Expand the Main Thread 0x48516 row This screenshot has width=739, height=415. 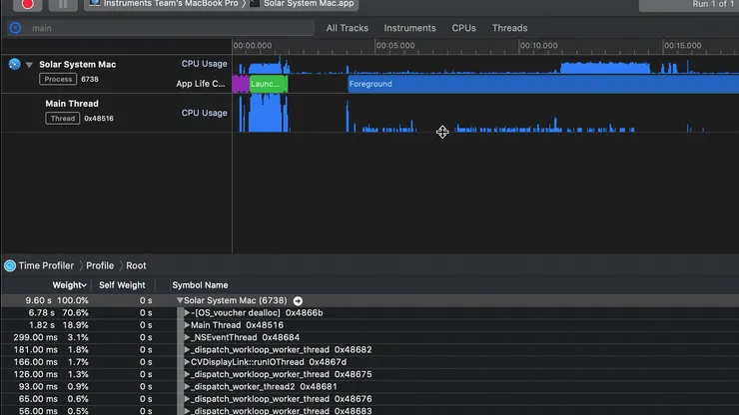(187, 325)
